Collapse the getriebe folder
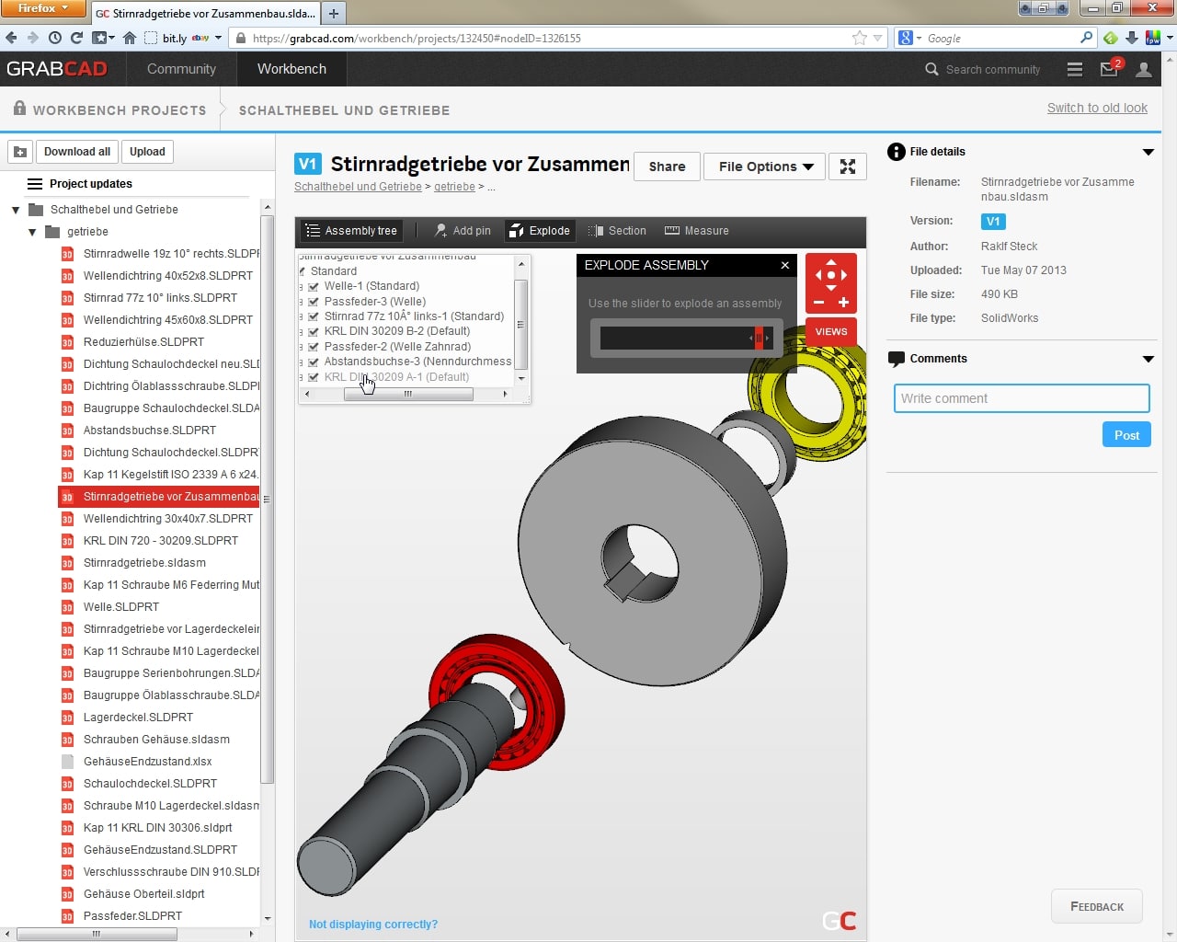The width and height of the screenshot is (1177, 942). tap(32, 232)
